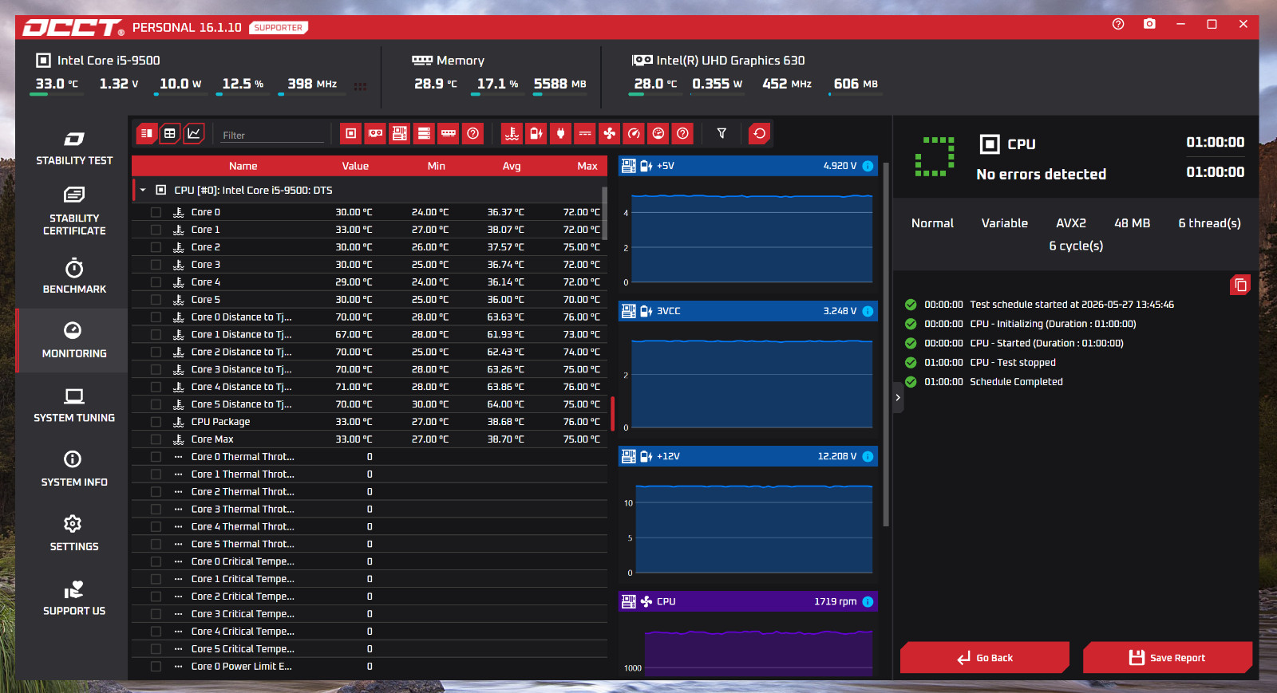Toggle the current sensor type filter

585,134
